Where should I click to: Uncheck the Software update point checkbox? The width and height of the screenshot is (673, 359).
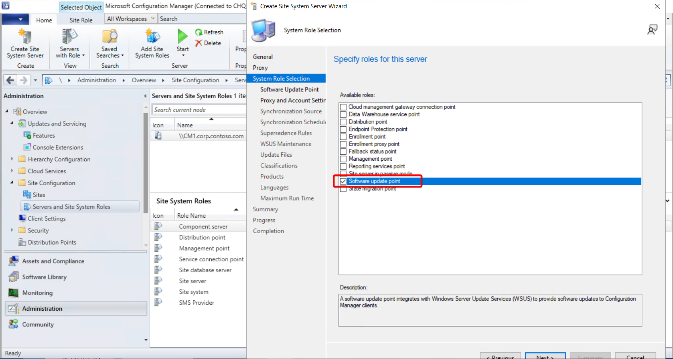point(343,181)
